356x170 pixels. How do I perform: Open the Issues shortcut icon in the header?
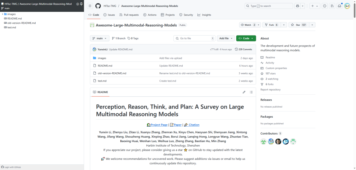pyautogui.click(x=325, y=6)
